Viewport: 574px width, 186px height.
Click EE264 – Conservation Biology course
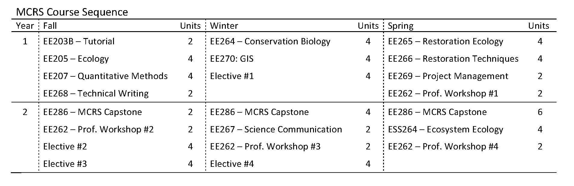click(270, 41)
